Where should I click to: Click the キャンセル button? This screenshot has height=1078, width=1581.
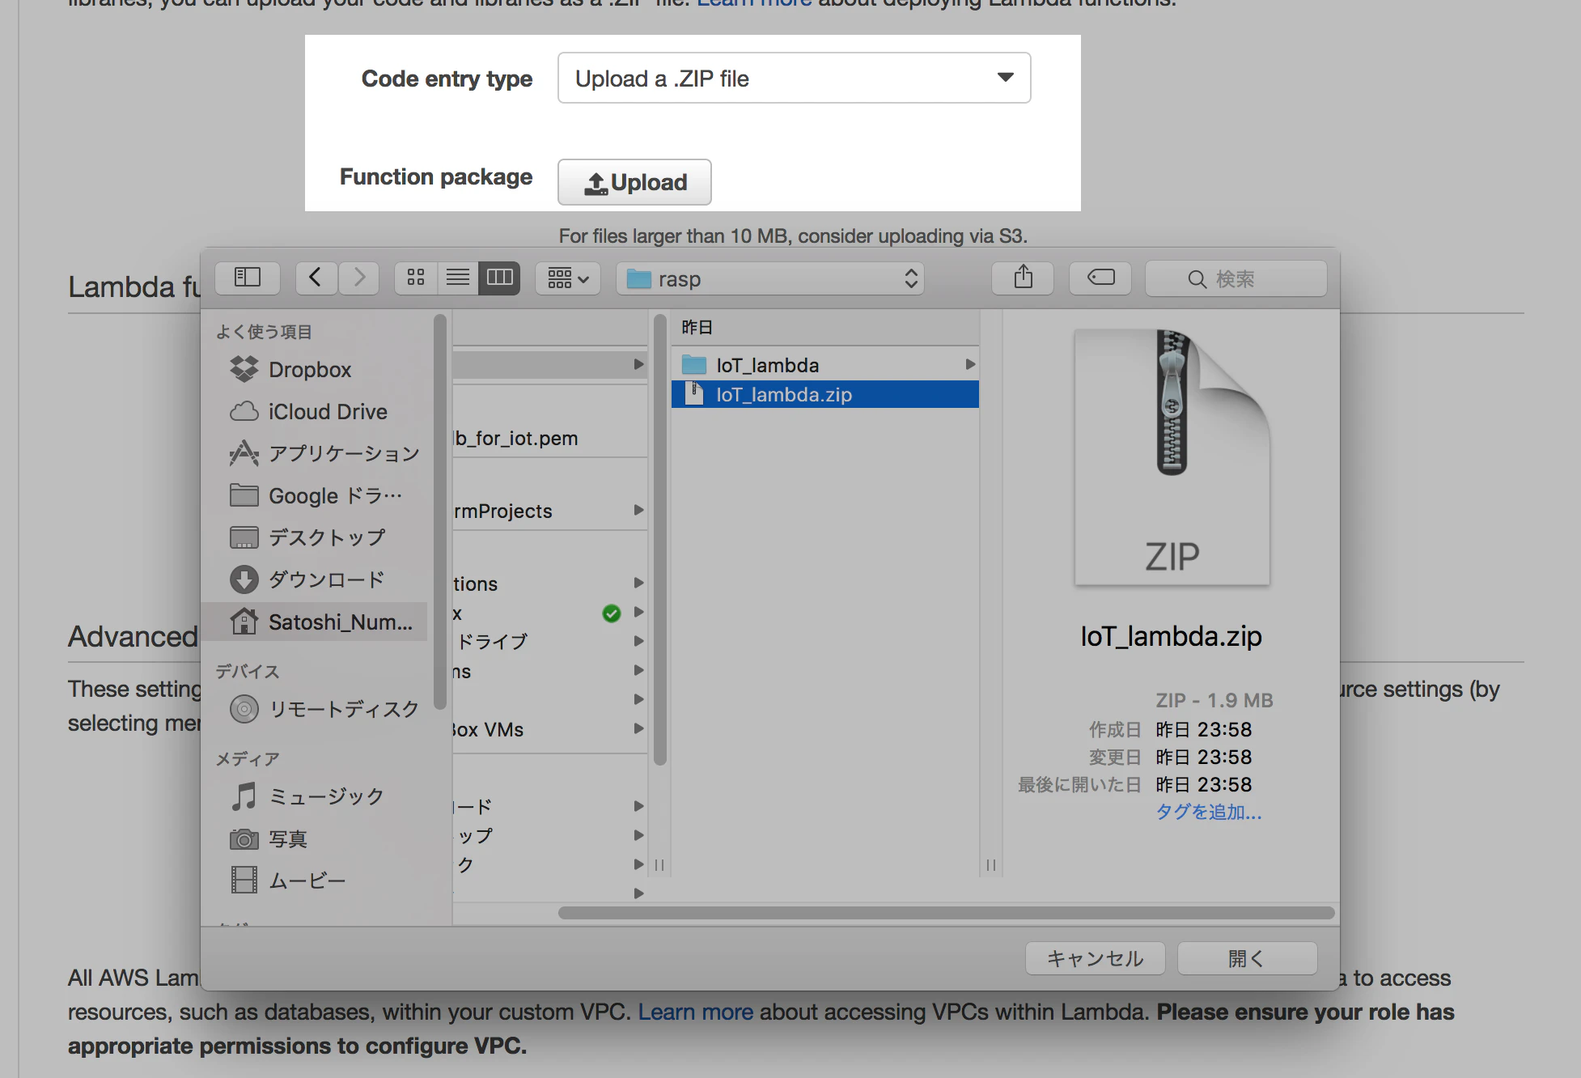(x=1096, y=959)
